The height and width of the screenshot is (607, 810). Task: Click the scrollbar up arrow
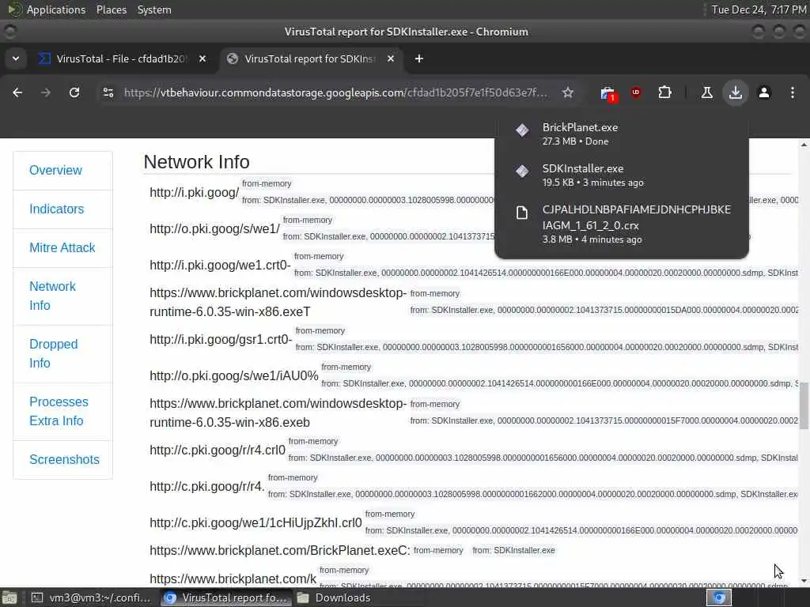pyautogui.click(x=804, y=145)
